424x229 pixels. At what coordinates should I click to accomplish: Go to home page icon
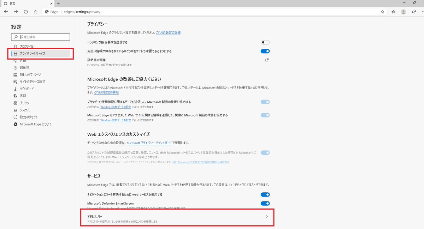pyautogui.click(x=36, y=12)
